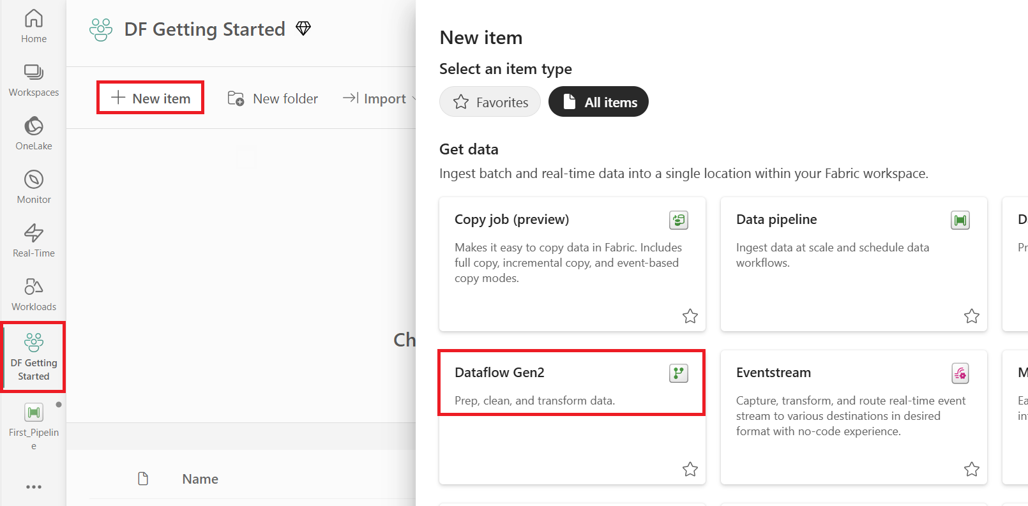Click the New item panel title

click(x=481, y=38)
